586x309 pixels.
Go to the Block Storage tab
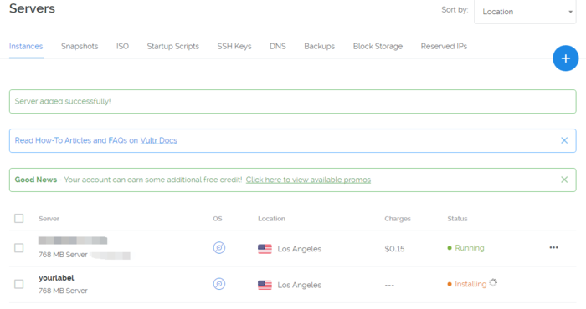tap(378, 46)
